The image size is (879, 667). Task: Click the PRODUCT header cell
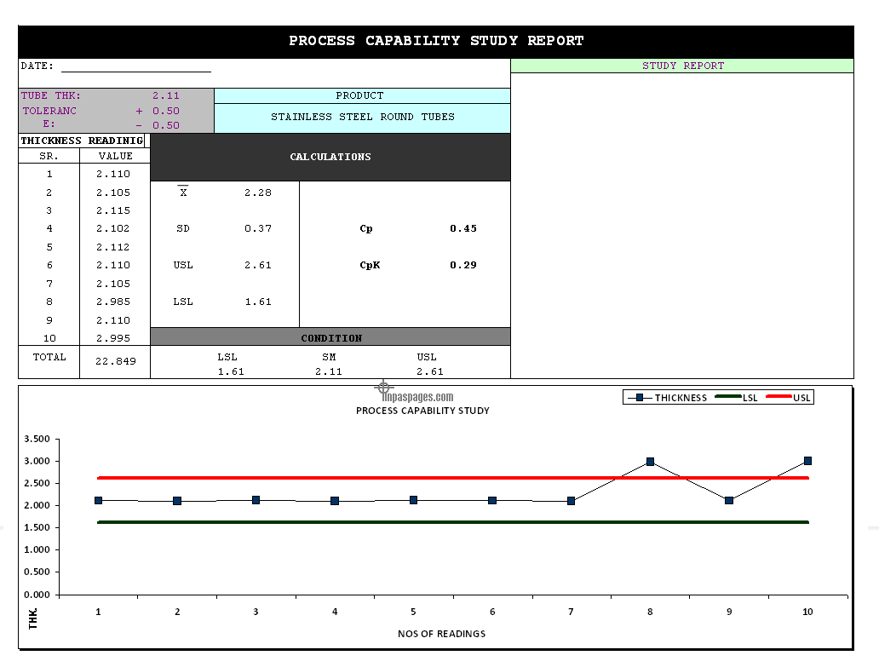coord(362,96)
